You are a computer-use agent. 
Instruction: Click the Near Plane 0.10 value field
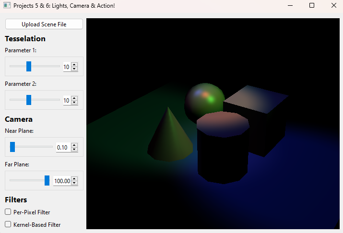(x=63, y=148)
